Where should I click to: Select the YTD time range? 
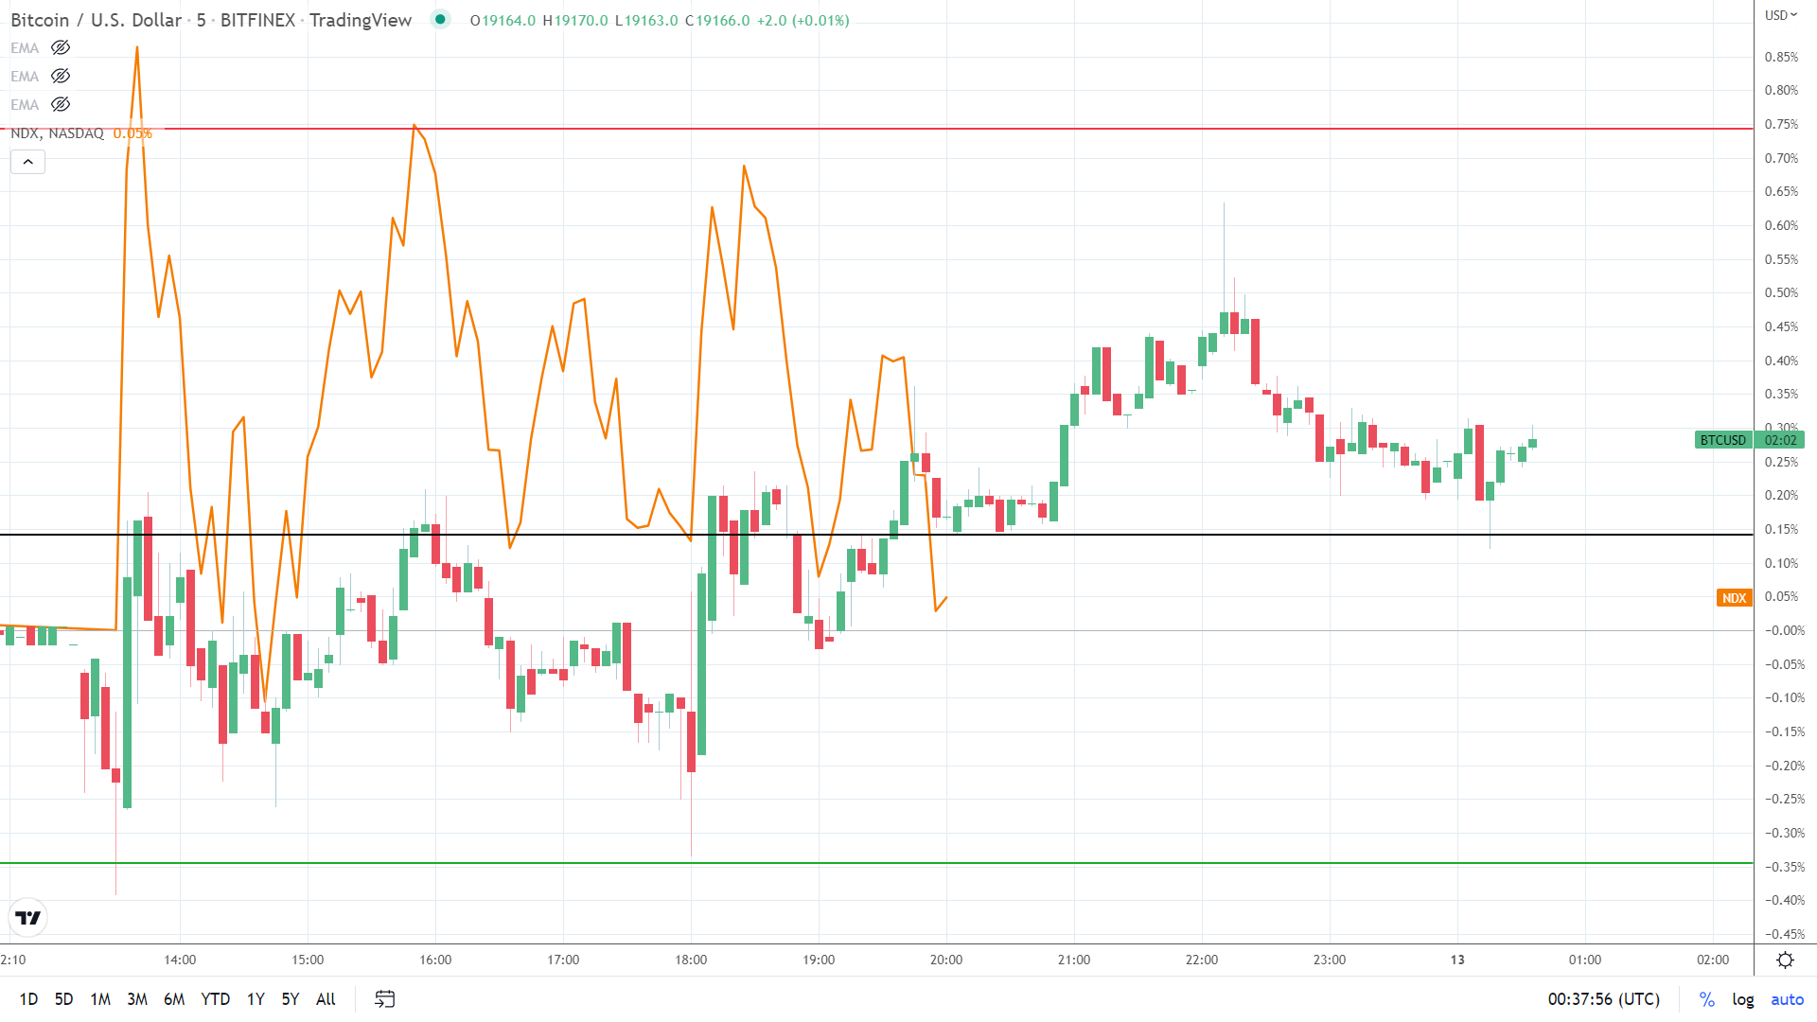216,999
